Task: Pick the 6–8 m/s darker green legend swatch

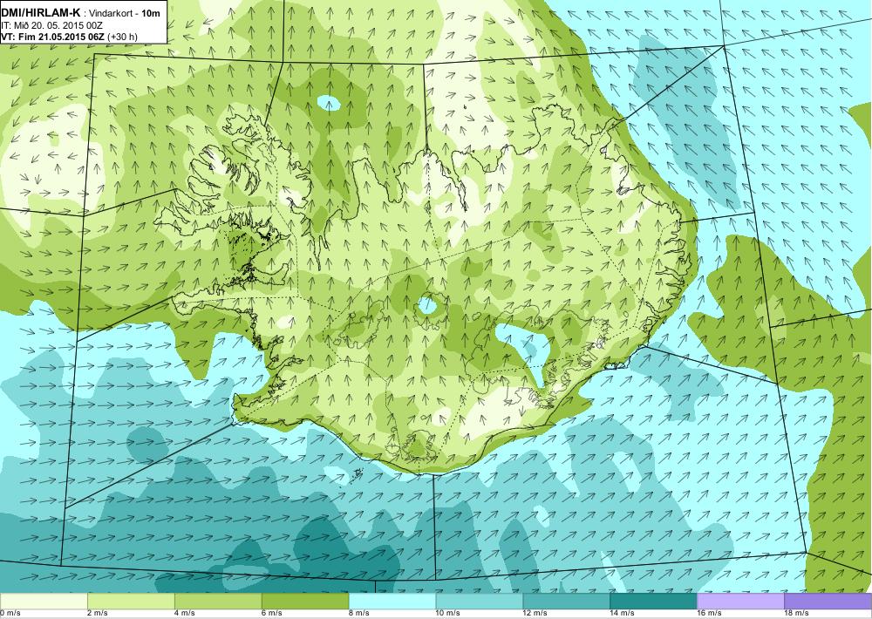Action: point(305,601)
